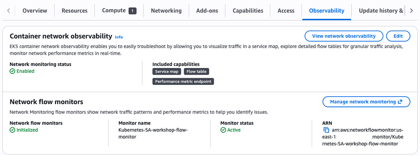Click the Service map capability badge
Image resolution: width=420 pixels, height=156 pixels.
(x=167, y=72)
